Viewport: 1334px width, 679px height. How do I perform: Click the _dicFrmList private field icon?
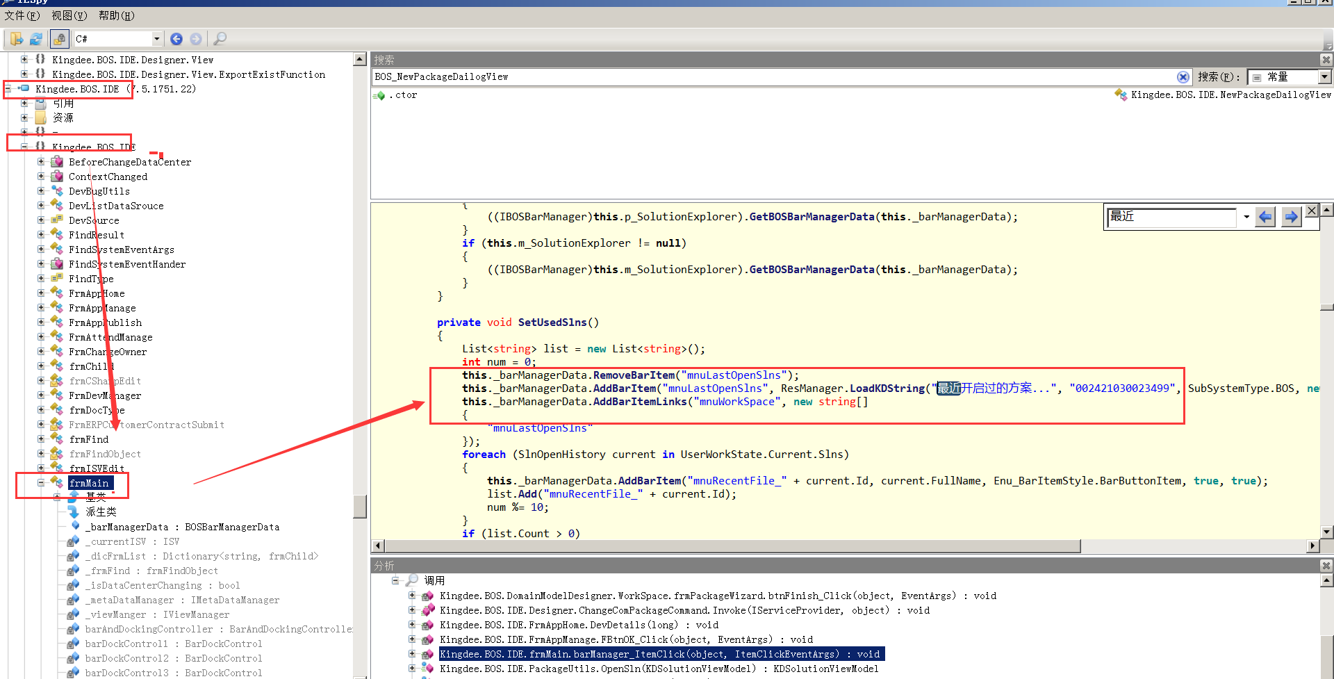74,555
